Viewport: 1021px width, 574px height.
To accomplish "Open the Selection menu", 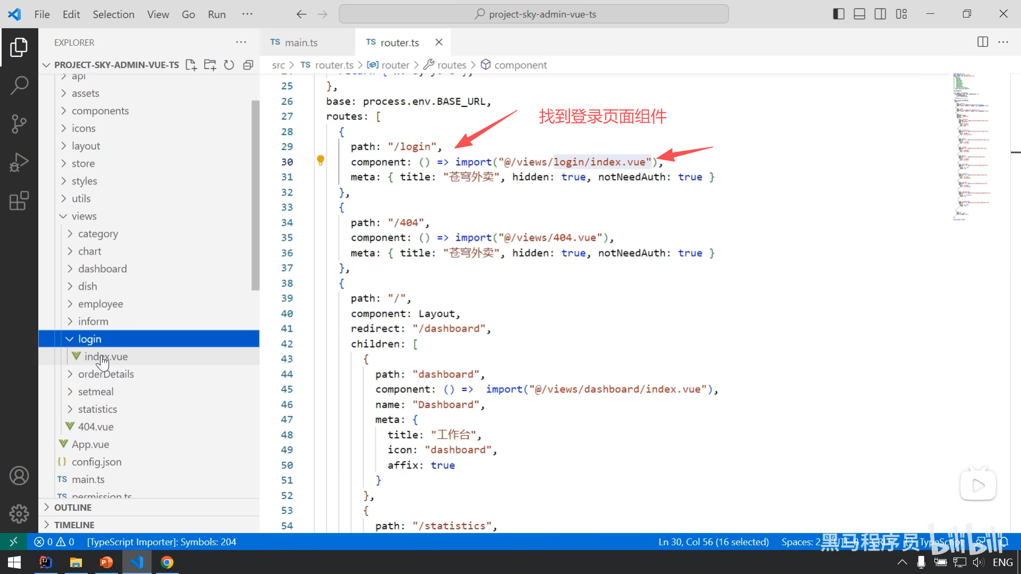I will pyautogui.click(x=113, y=14).
